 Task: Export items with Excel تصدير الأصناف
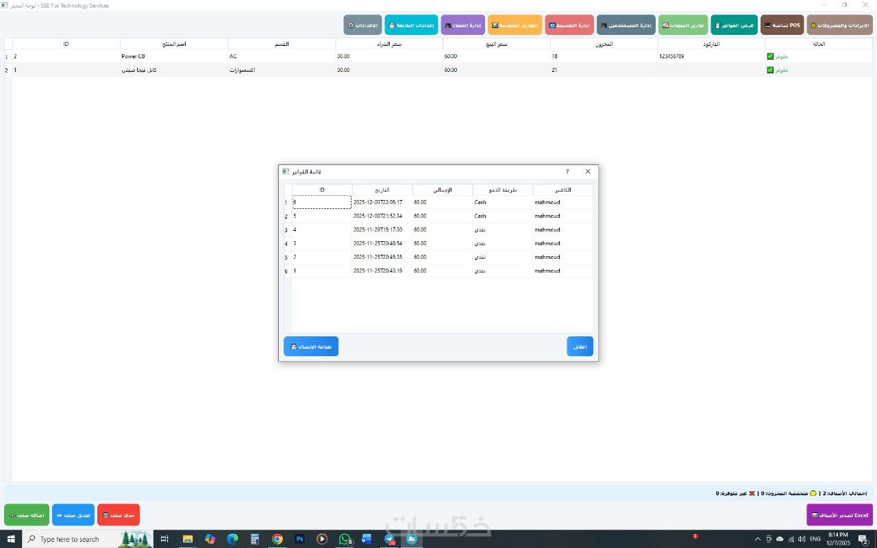[x=839, y=515]
